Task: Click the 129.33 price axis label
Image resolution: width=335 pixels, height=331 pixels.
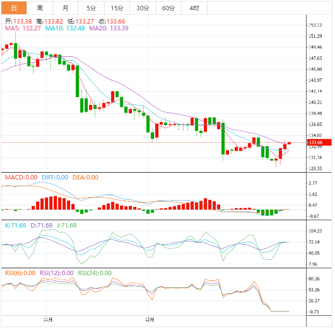Action: [x=315, y=169]
